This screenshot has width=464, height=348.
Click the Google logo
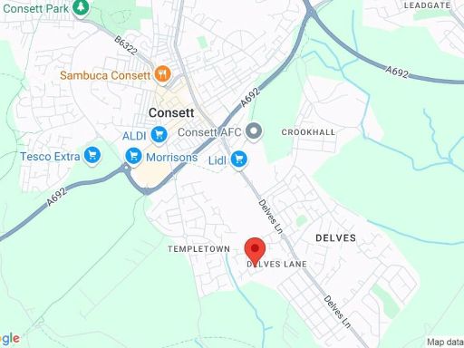tap(9, 339)
